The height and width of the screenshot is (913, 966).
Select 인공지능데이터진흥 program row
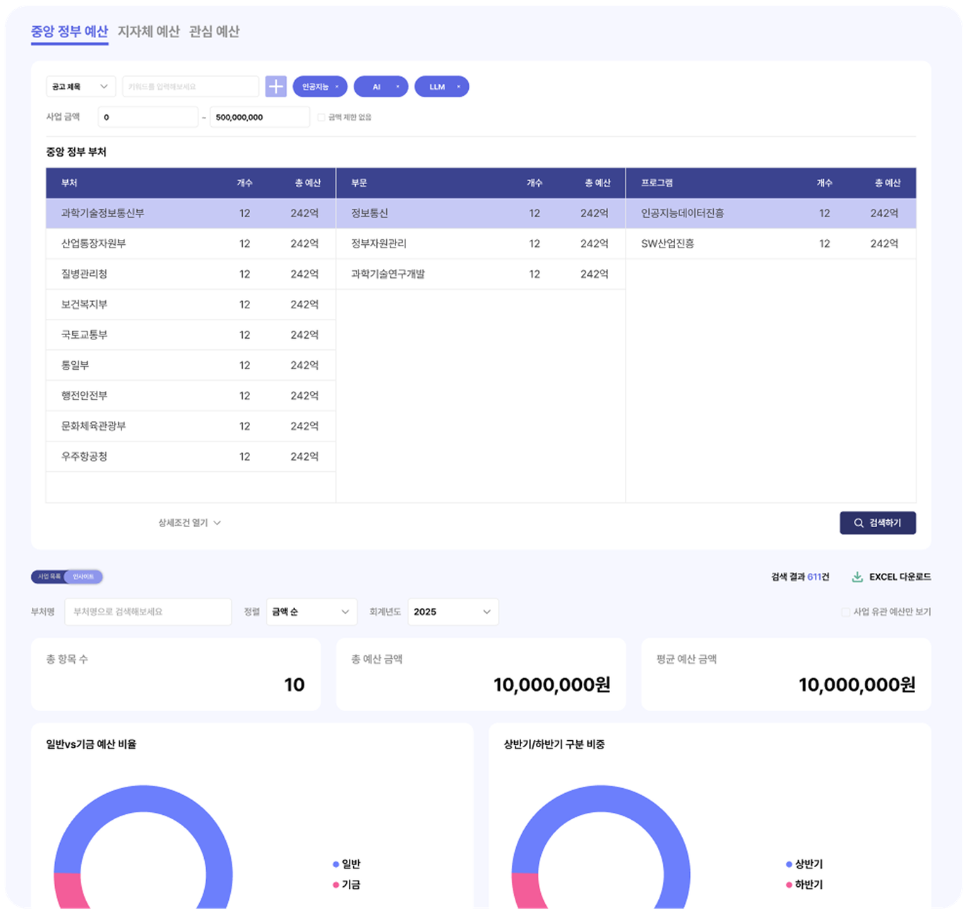(x=771, y=213)
